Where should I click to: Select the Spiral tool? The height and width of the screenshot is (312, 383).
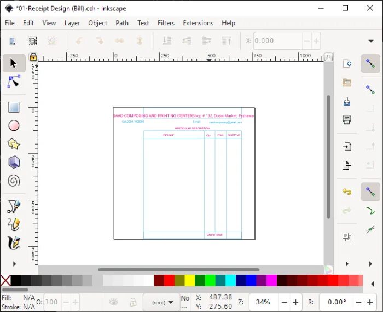click(14, 181)
